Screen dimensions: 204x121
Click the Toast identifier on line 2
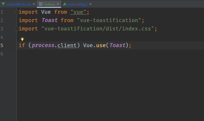(x=50, y=20)
